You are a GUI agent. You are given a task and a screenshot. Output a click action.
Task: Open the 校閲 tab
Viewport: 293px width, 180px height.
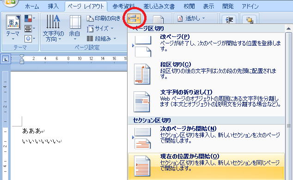[189, 6]
